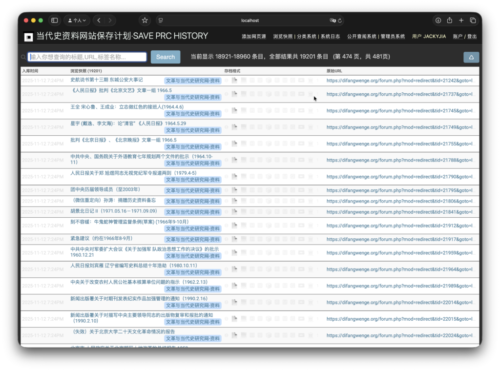Open the 个人 profile dropdown
This screenshot has width=500, height=371.
click(x=77, y=21)
